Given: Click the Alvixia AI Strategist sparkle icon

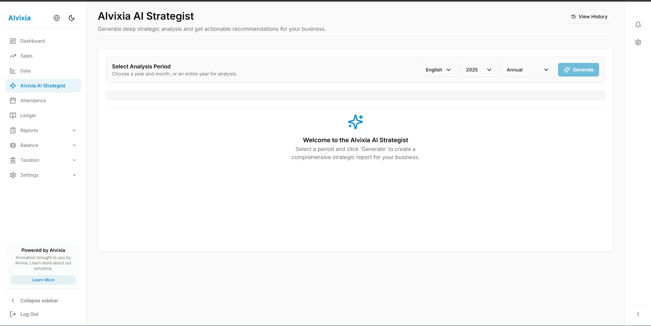Looking at the screenshot, I should coord(13,86).
